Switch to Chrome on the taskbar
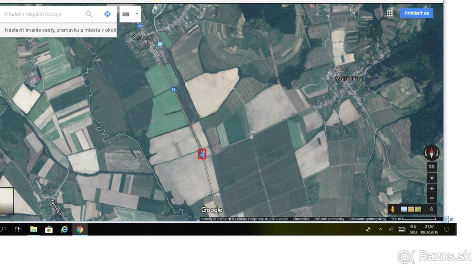The image size is (476, 268). tap(80, 229)
